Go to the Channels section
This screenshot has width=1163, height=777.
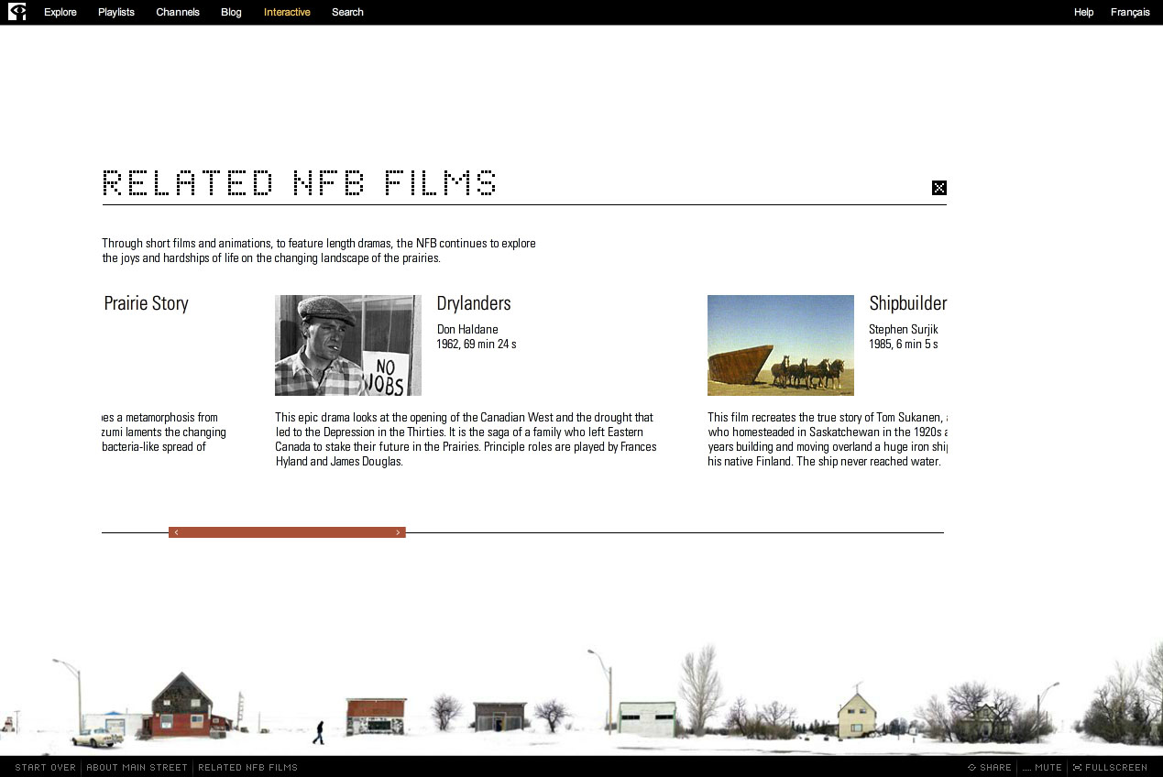pos(178,12)
